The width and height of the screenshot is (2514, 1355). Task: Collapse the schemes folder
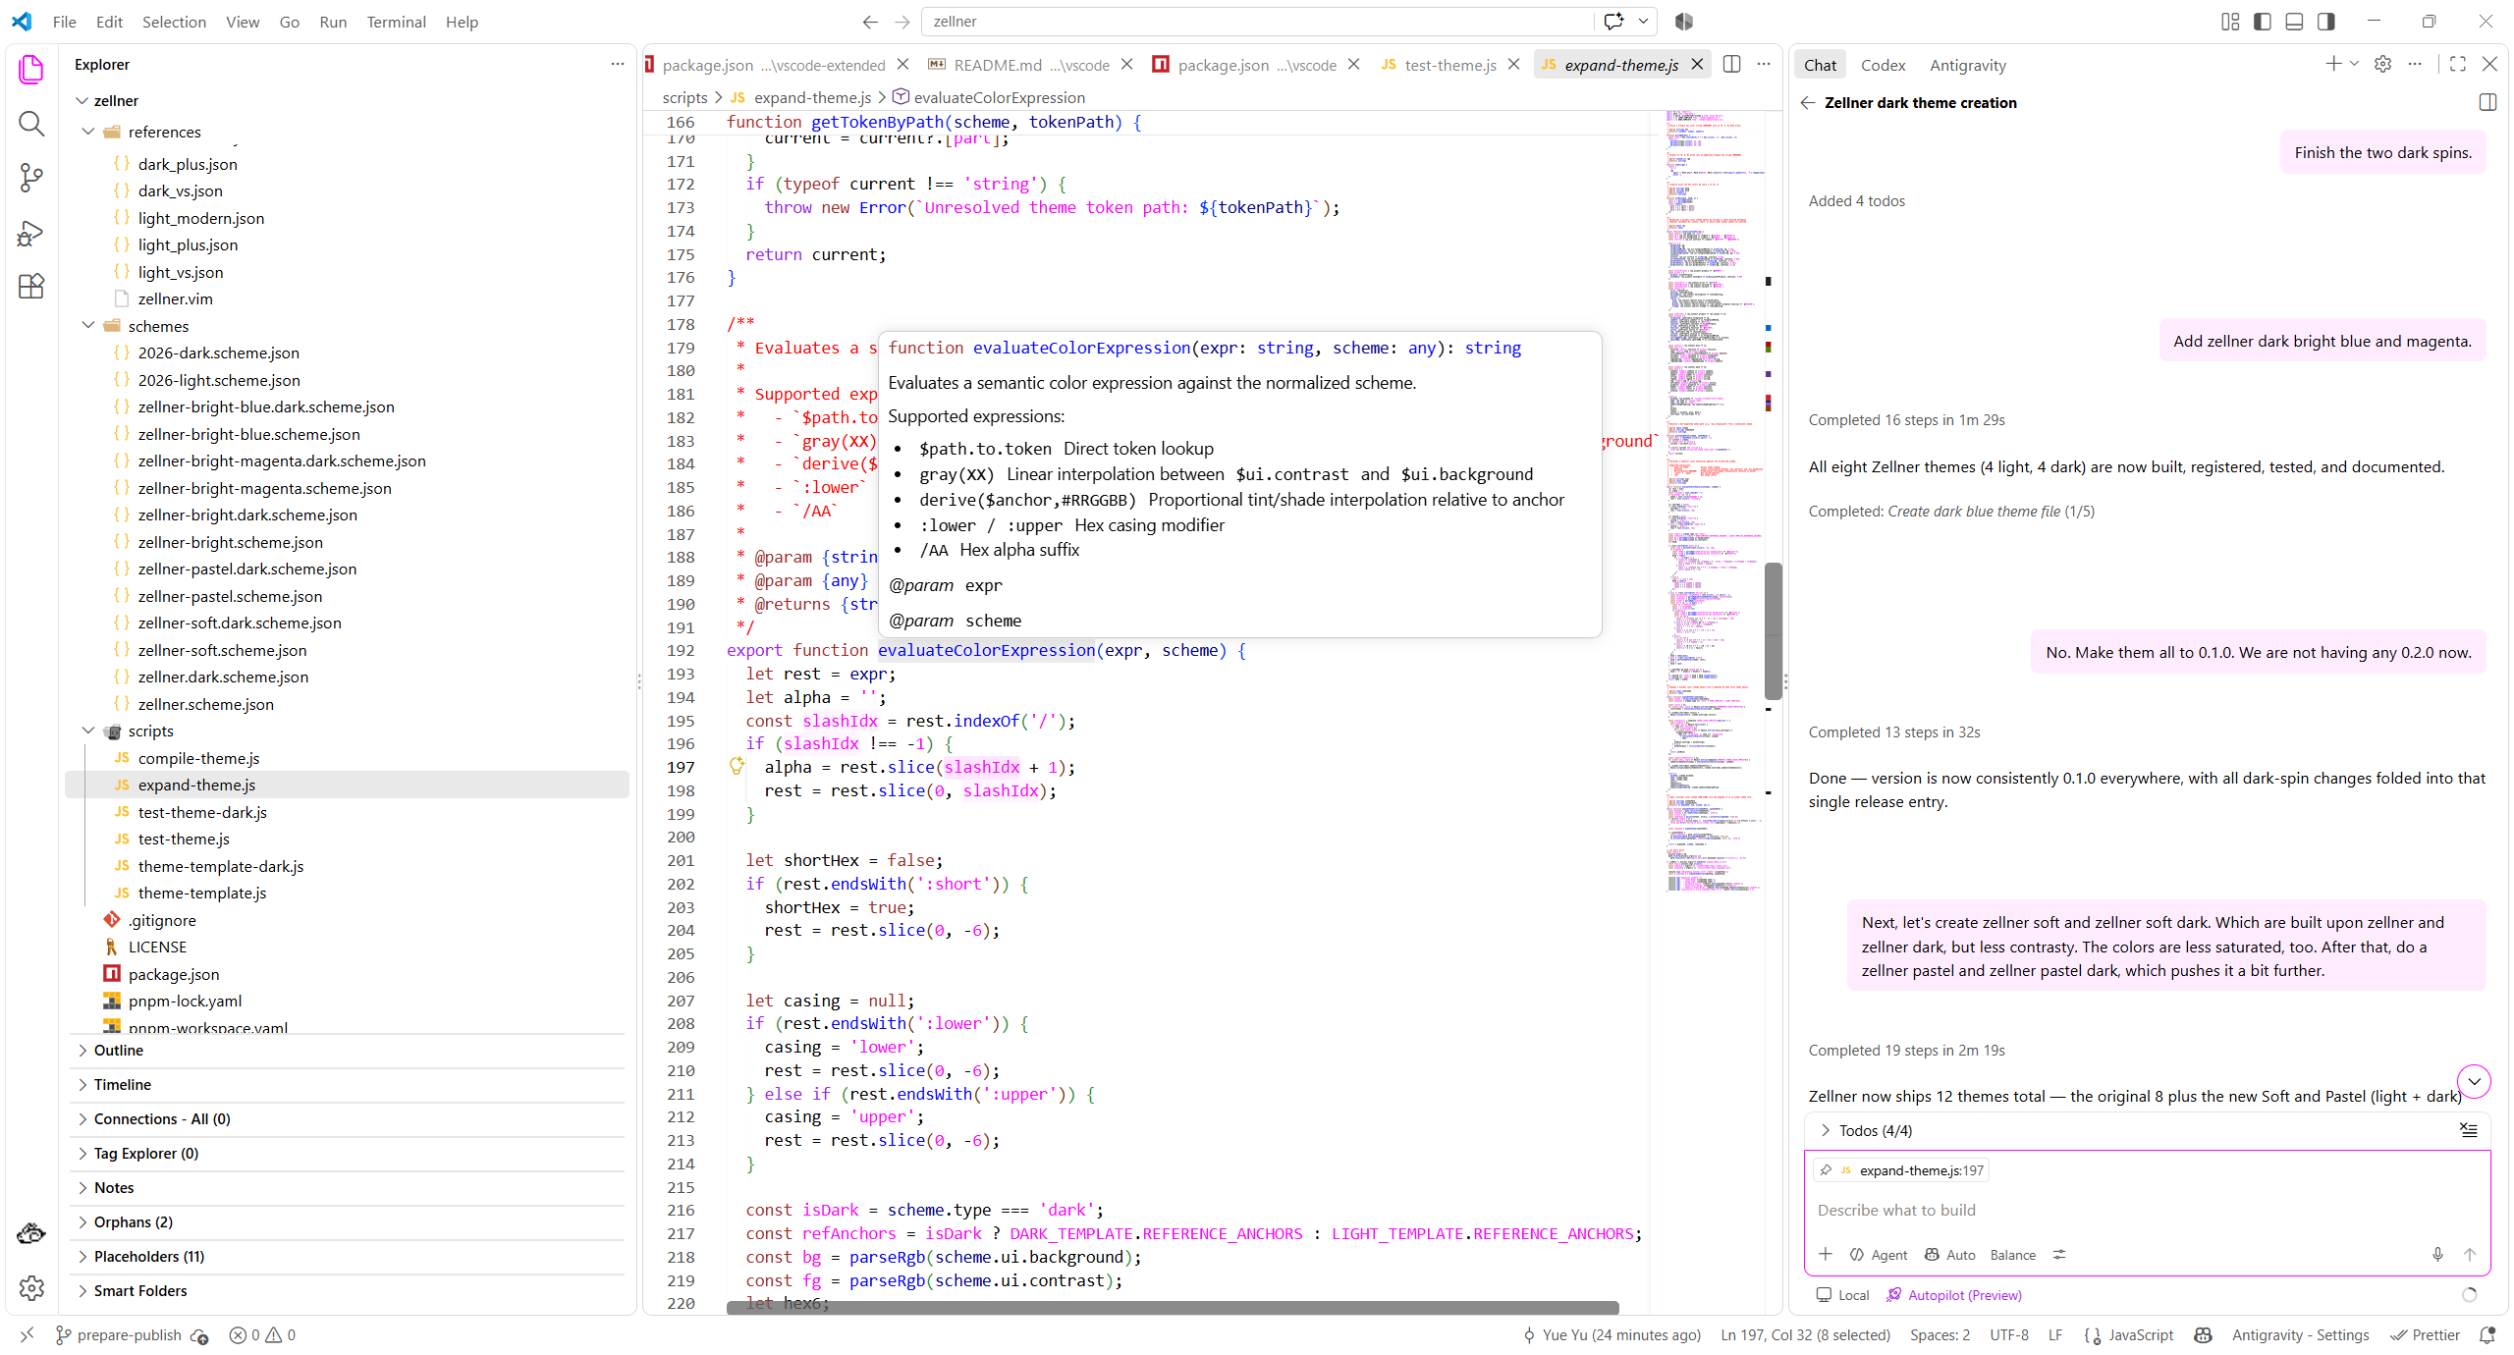[x=88, y=326]
